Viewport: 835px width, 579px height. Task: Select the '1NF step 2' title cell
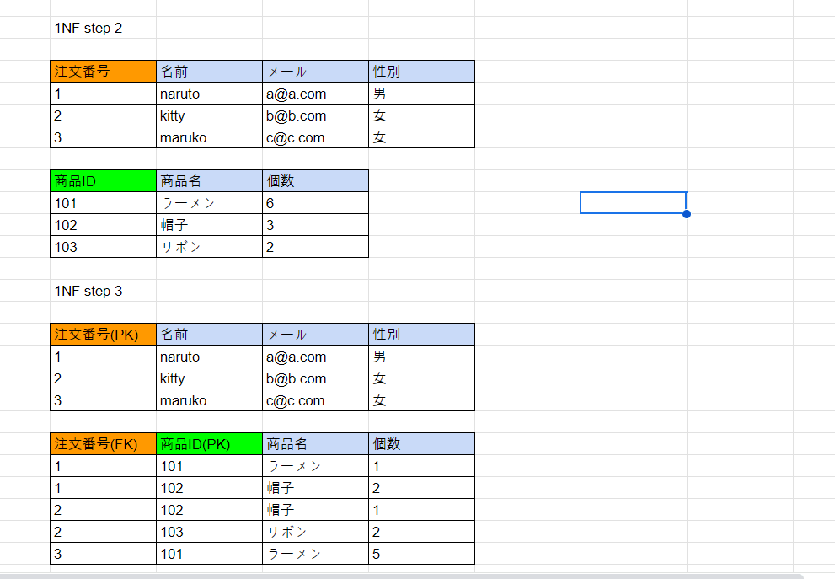[103, 28]
